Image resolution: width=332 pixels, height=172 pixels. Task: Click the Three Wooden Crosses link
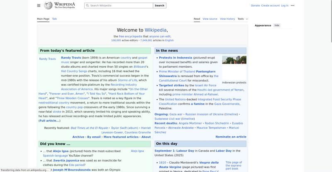tap(72, 98)
